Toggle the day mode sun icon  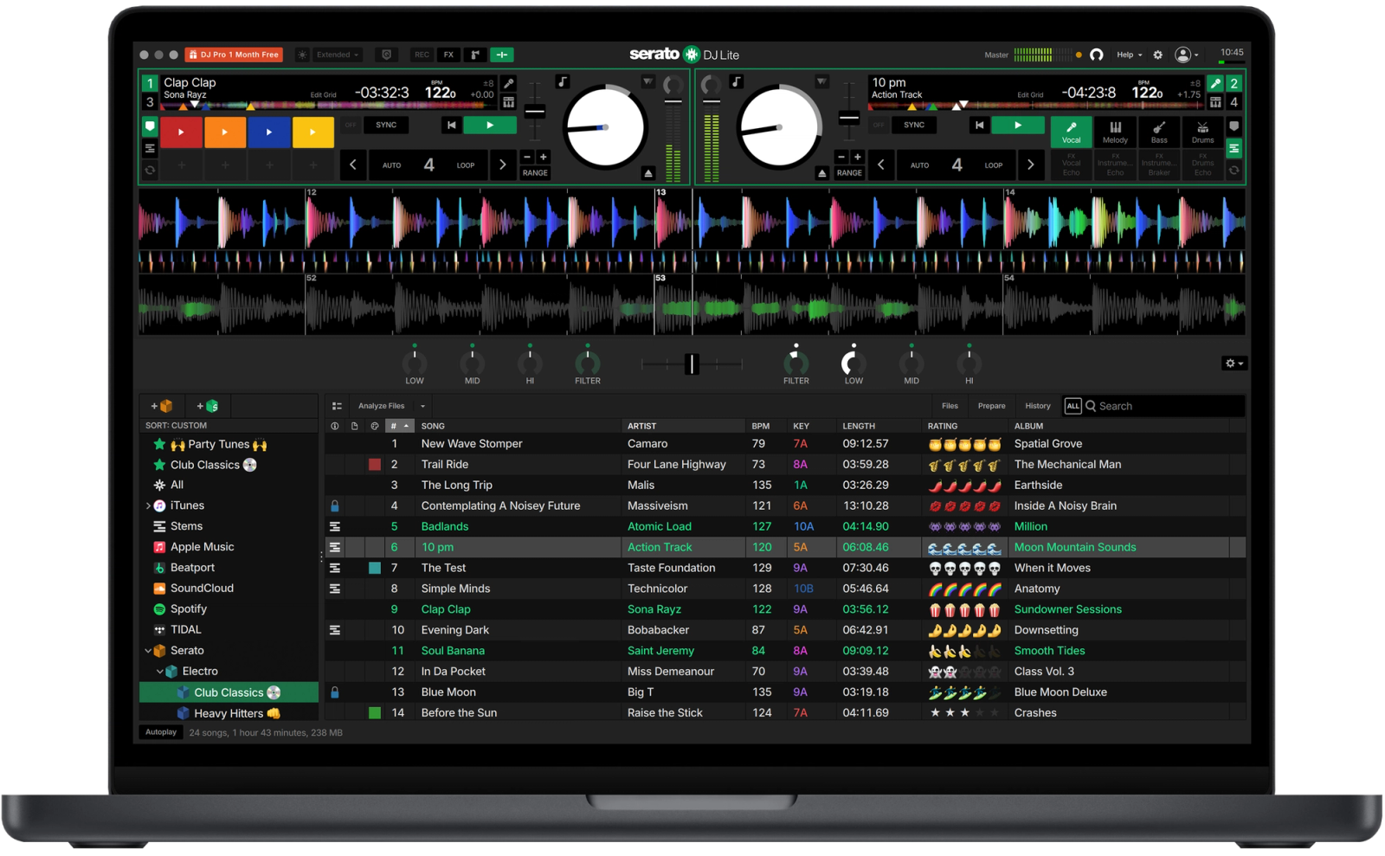[x=302, y=55]
